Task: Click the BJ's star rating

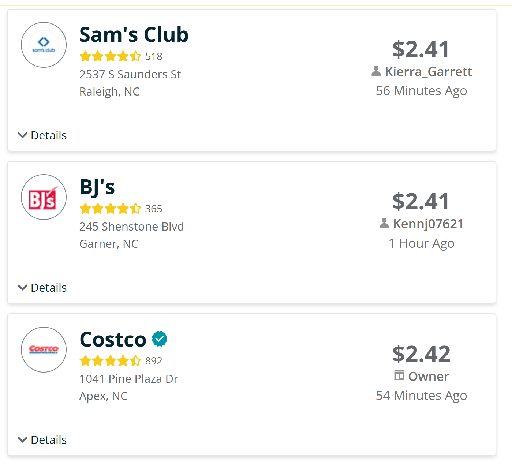Action: [x=110, y=209]
